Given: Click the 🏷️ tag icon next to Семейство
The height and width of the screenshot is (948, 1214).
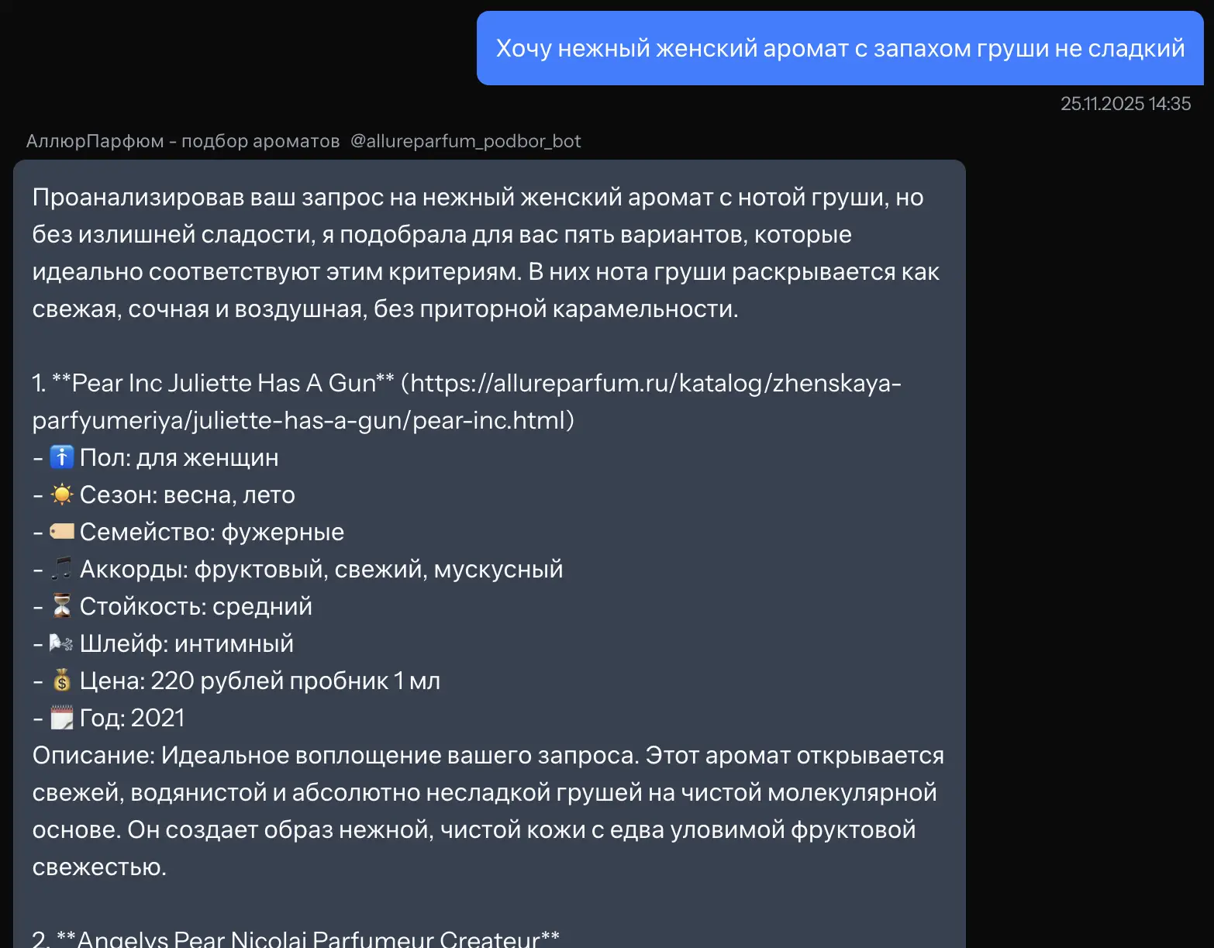Looking at the screenshot, I should click(62, 531).
